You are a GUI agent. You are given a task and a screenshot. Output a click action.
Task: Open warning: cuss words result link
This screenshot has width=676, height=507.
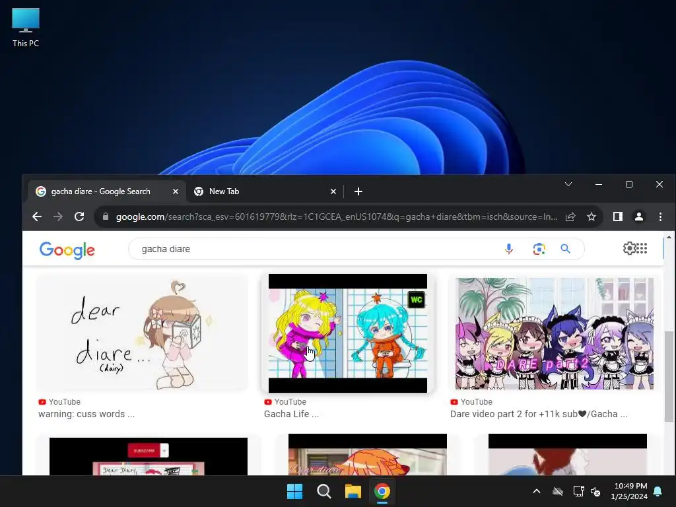point(86,414)
